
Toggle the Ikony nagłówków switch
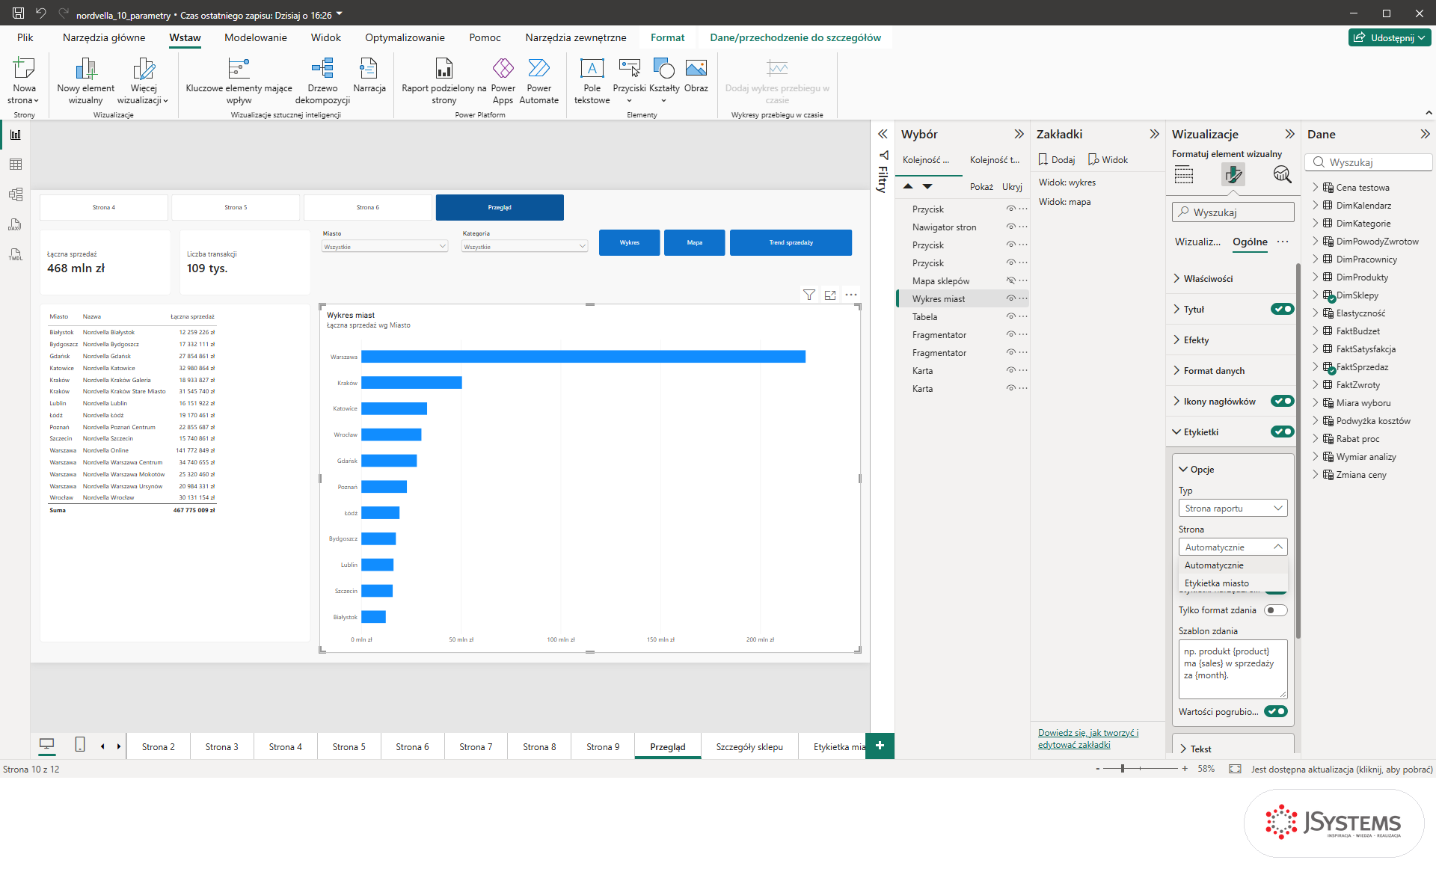pyautogui.click(x=1282, y=402)
